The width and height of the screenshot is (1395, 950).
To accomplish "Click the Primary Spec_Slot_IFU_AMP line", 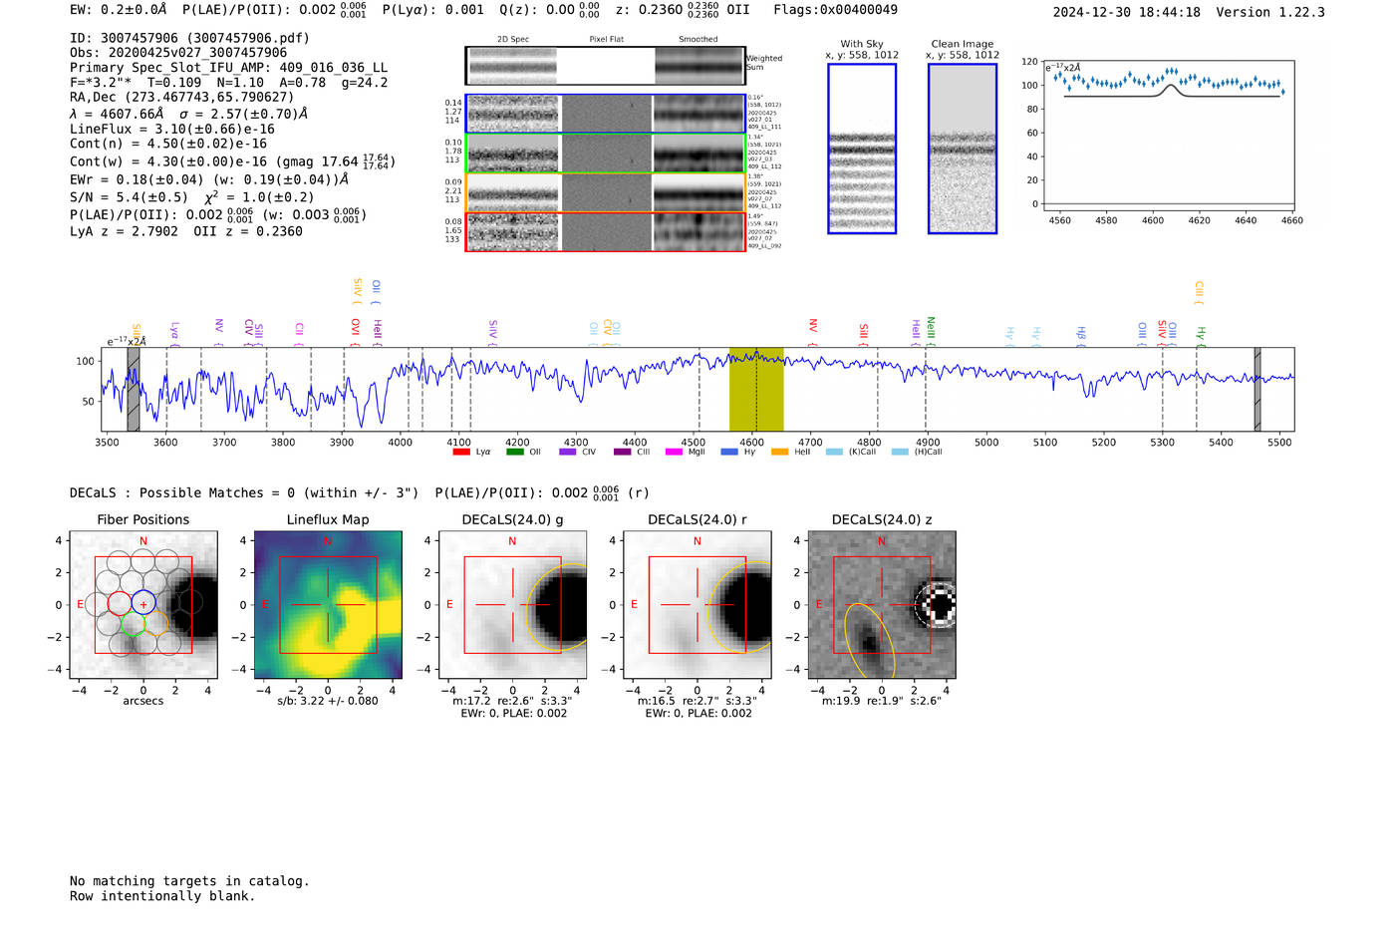I will tap(228, 68).
